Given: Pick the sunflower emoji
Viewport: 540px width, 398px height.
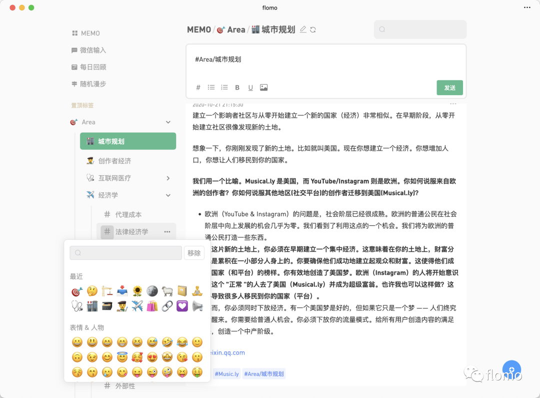Looking at the screenshot, I should (x=137, y=291).
